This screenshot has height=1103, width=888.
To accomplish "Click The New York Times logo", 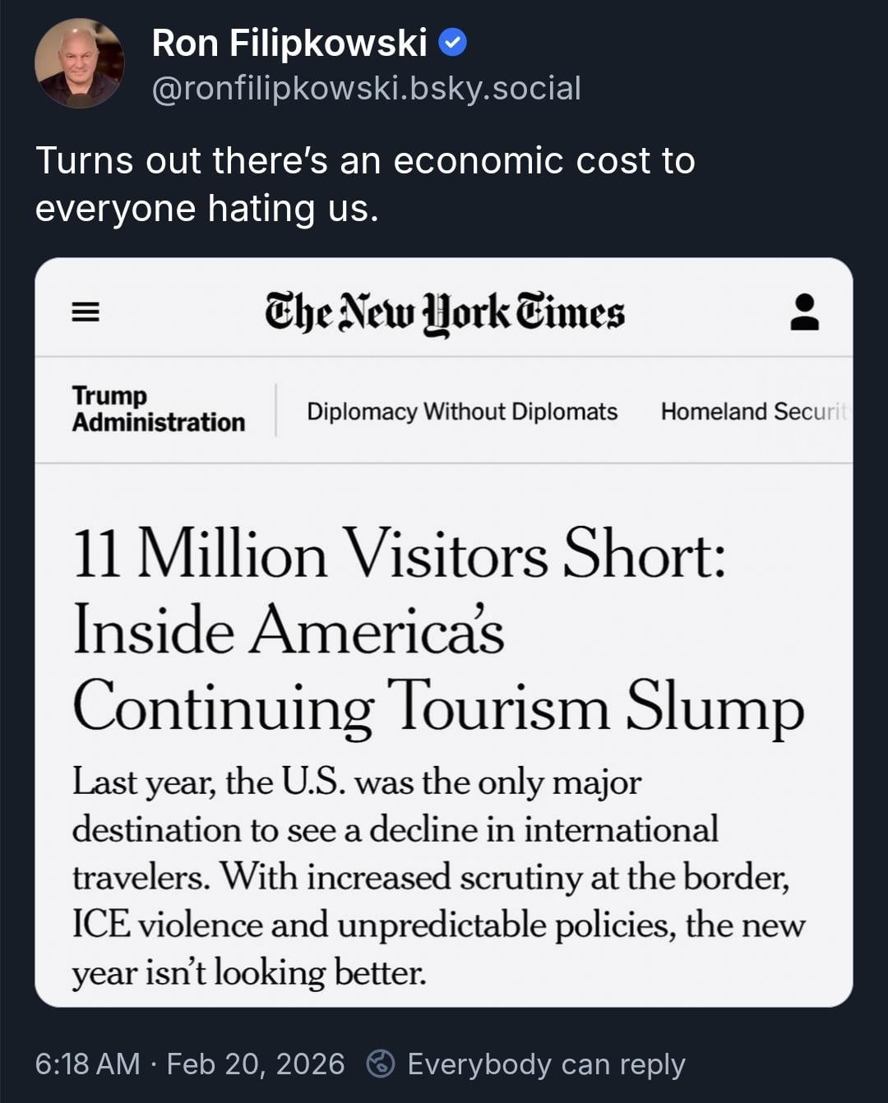I will click(x=444, y=313).
